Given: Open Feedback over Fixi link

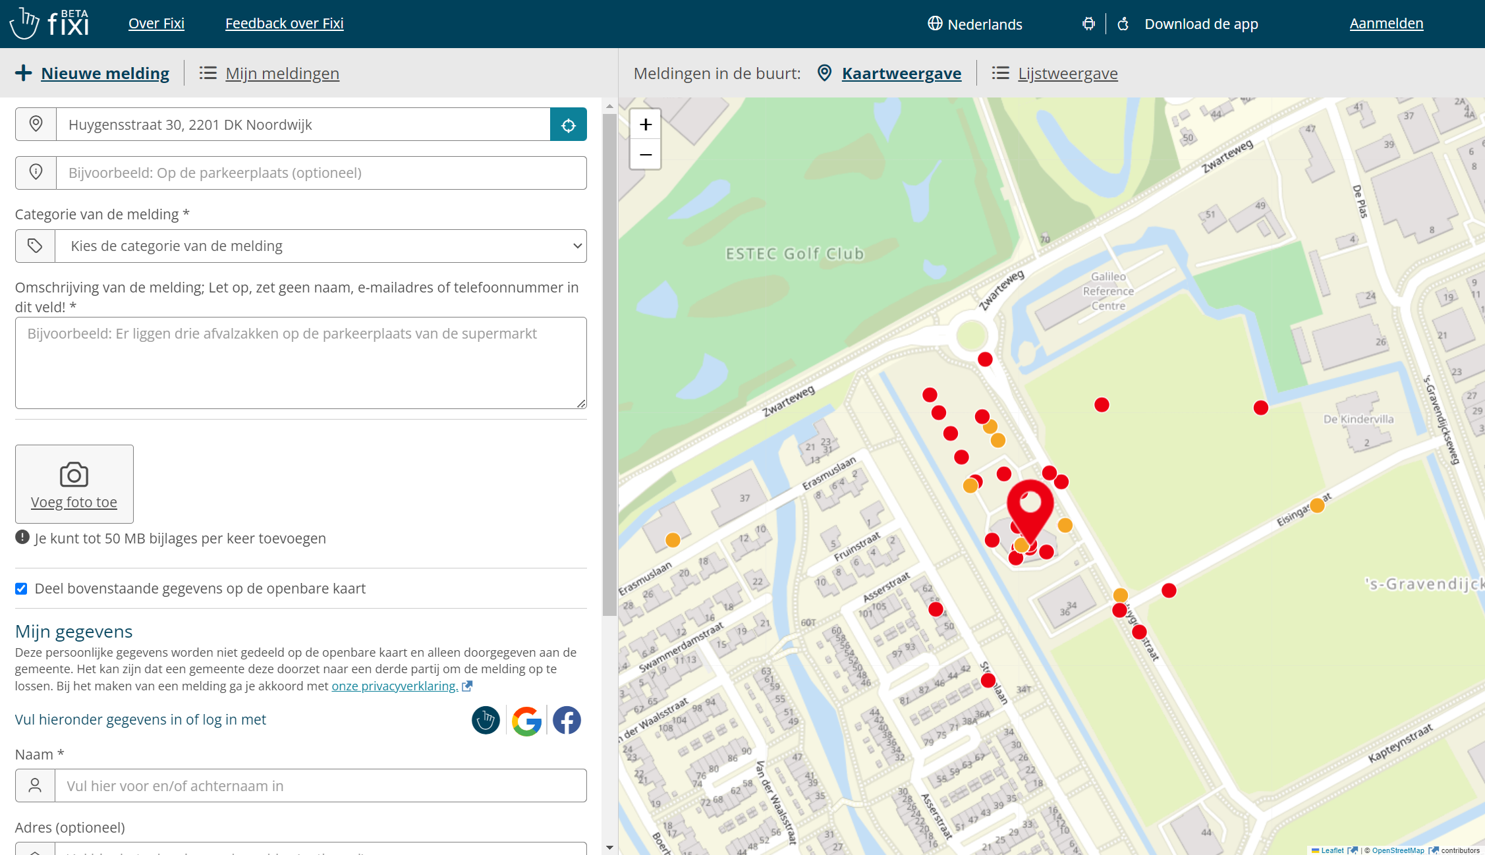Looking at the screenshot, I should point(285,24).
